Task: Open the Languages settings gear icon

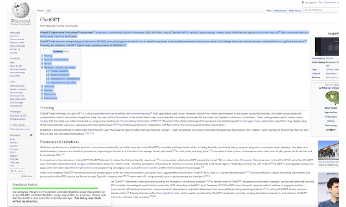Action: tap(31, 135)
